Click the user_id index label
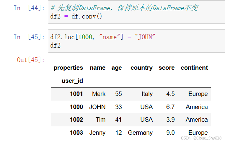 pyautogui.click(x=72, y=81)
